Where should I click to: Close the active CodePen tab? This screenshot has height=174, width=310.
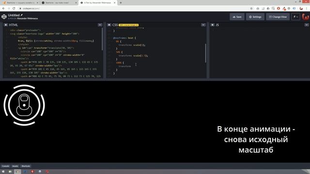click(x=114, y=3)
